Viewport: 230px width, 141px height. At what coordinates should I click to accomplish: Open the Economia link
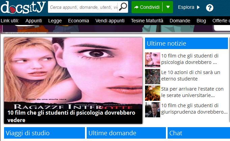tap(79, 21)
